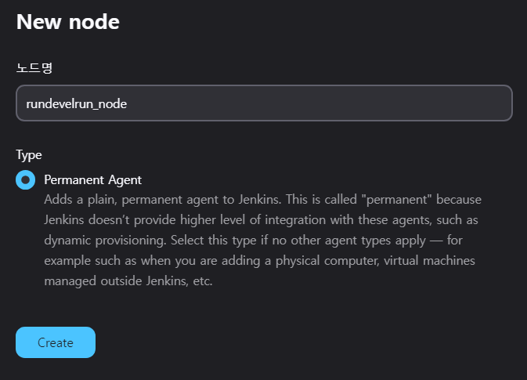This screenshot has height=380, width=527.
Task: Place cursor on rundevelrun_node text
Action: point(77,104)
